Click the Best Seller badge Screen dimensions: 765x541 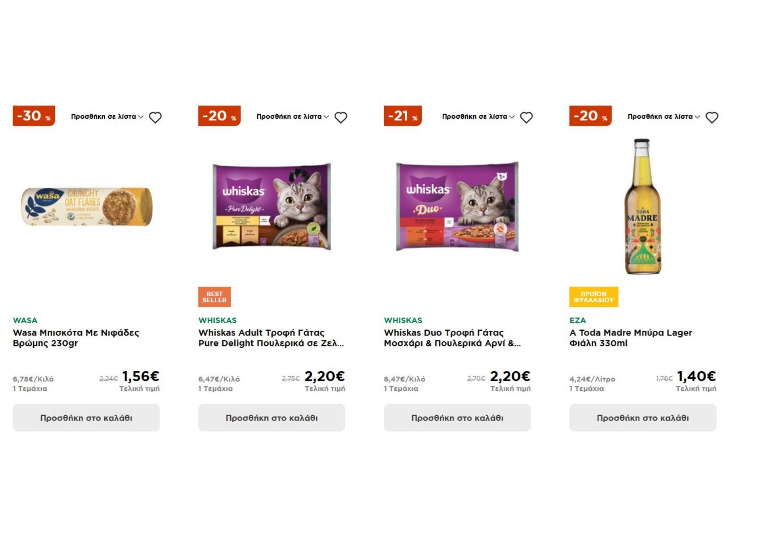coord(214,297)
